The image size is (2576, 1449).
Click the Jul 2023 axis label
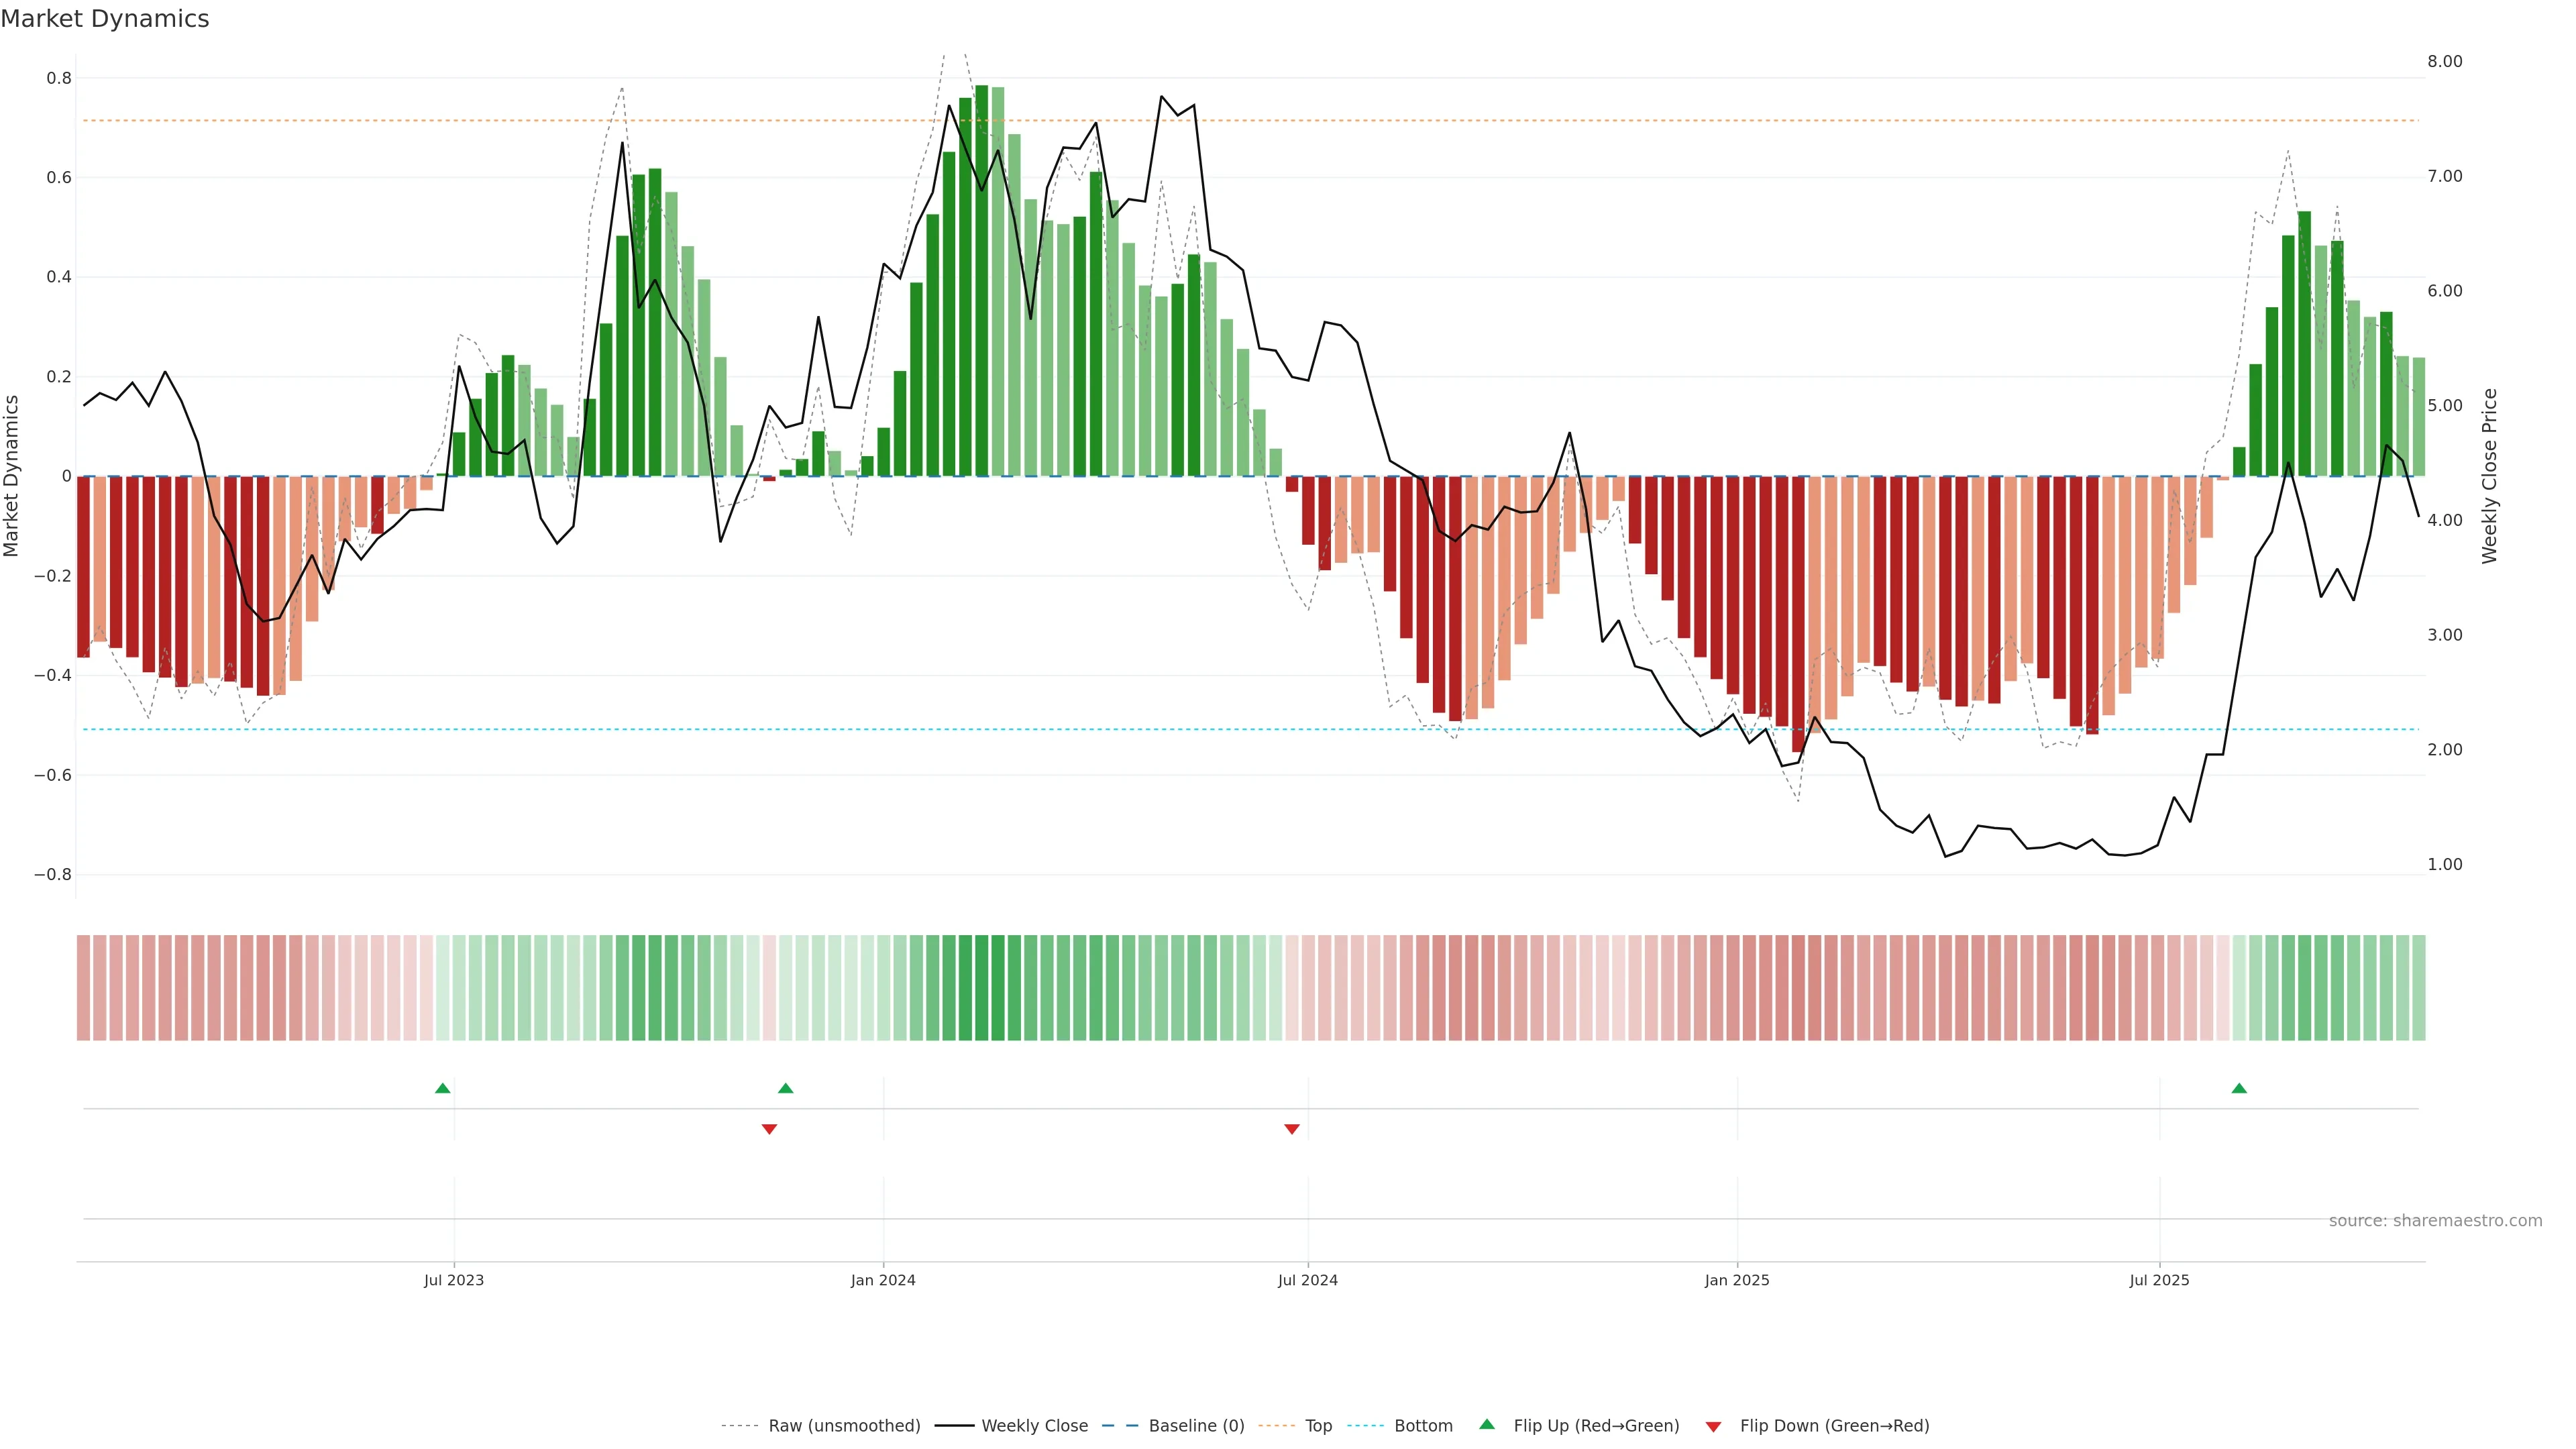point(454,1280)
